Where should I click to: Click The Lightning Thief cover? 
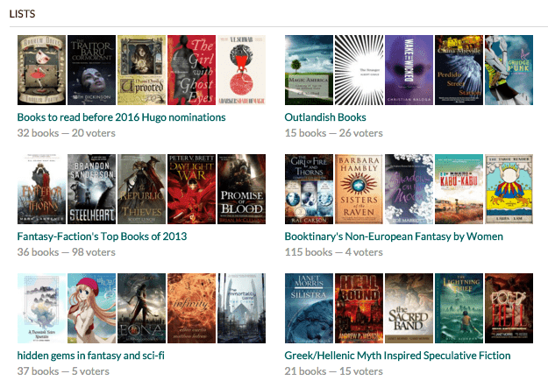[x=459, y=308]
